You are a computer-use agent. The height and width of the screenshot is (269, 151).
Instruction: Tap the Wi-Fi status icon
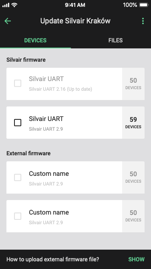click(x=15, y=5)
